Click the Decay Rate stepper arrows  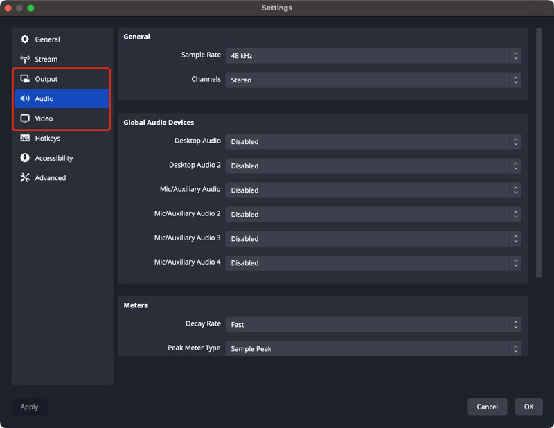coord(515,325)
